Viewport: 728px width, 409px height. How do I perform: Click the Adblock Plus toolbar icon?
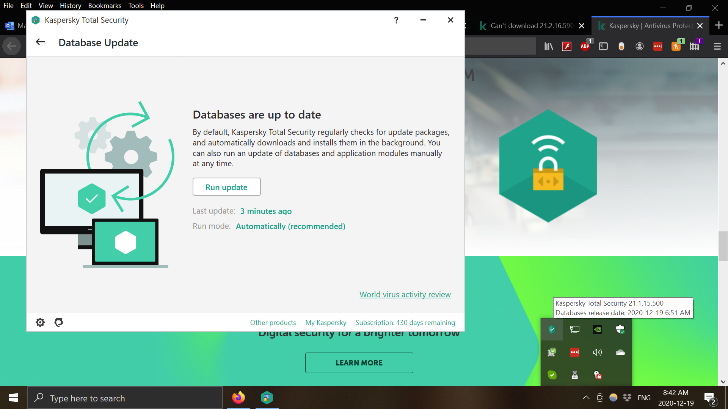pyautogui.click(x=585, y=46)
